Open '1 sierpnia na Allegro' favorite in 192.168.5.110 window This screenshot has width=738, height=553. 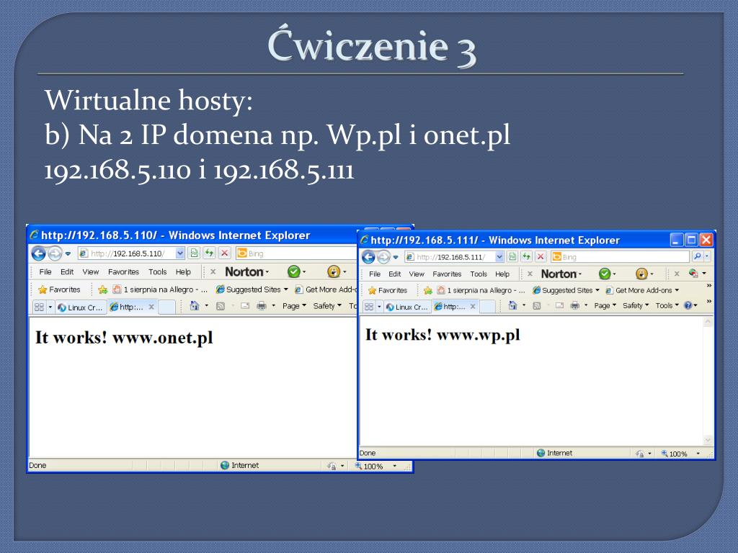tap(160, 289)
